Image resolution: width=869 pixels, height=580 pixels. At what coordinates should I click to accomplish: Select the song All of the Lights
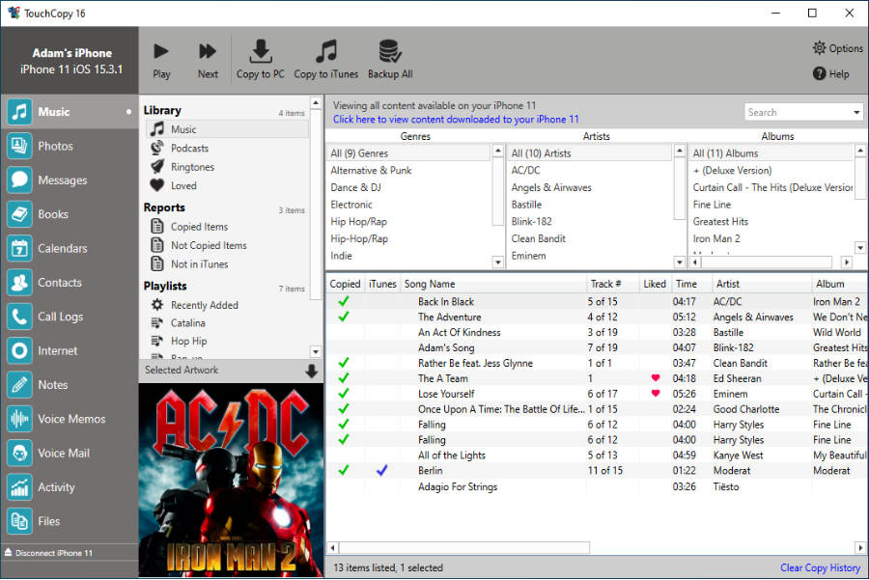(x=452, y=456)
